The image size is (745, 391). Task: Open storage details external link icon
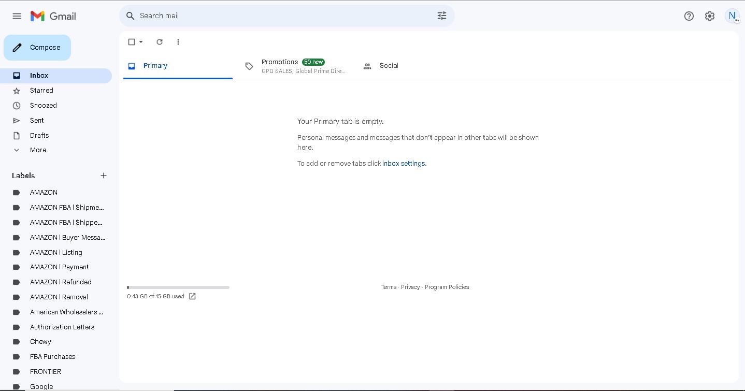(x=192, y=296)
